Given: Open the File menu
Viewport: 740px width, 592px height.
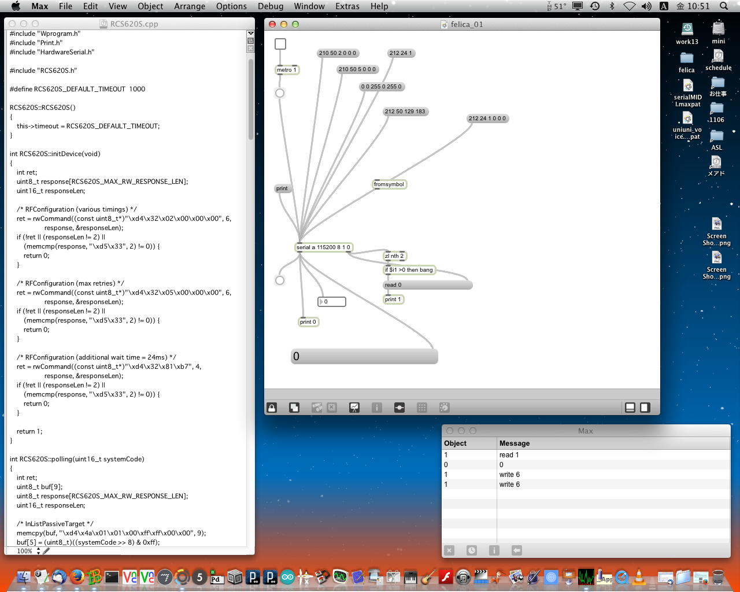Looking at the screenshot, I should [x=65, y=6].
